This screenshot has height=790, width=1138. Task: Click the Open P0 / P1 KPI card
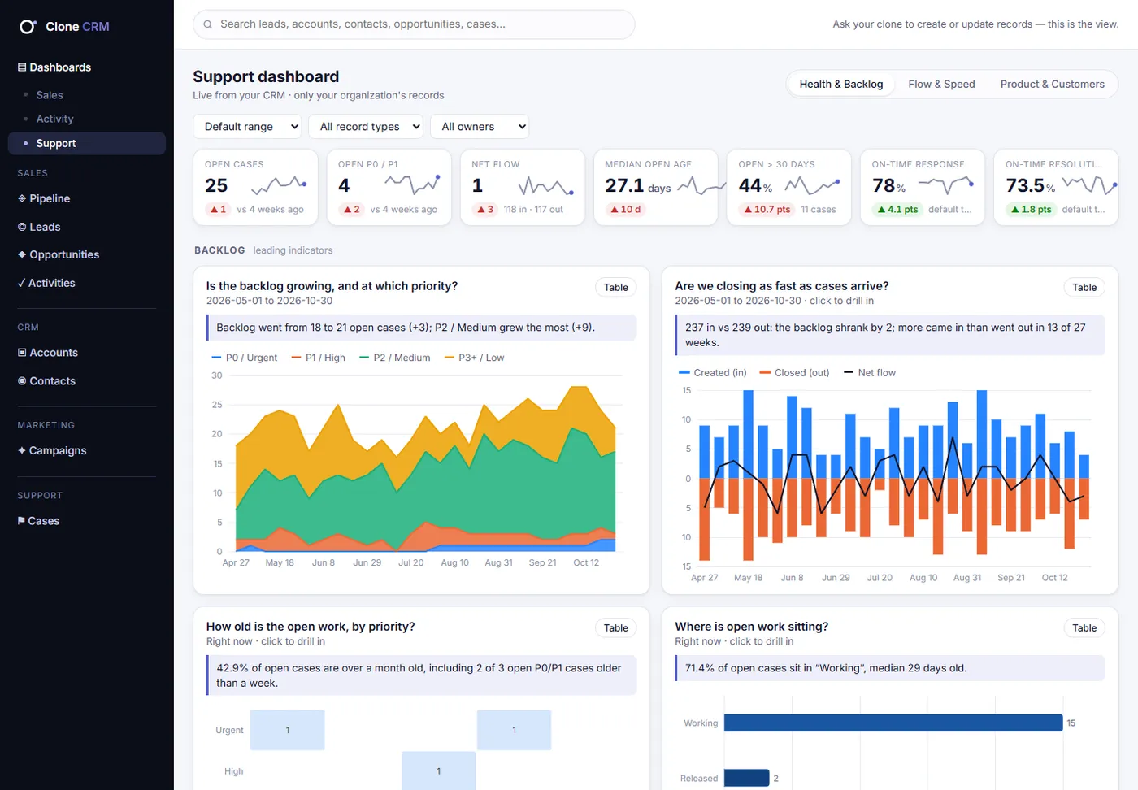coord(389,187)
